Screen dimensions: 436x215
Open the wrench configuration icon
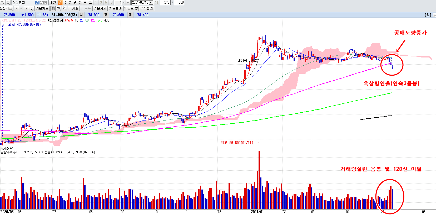[x=64, y=8]
